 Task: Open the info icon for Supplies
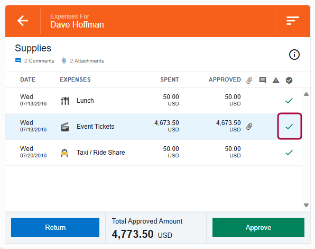click(294, 55)
